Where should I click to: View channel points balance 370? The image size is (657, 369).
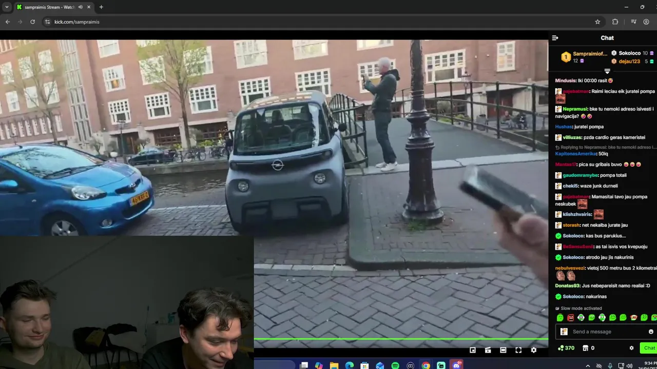click(x=566, y=348)
